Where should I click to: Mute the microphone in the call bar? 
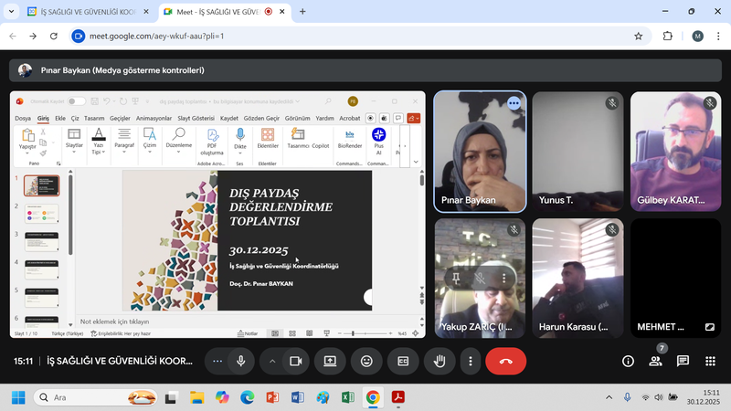click(240, 361)
